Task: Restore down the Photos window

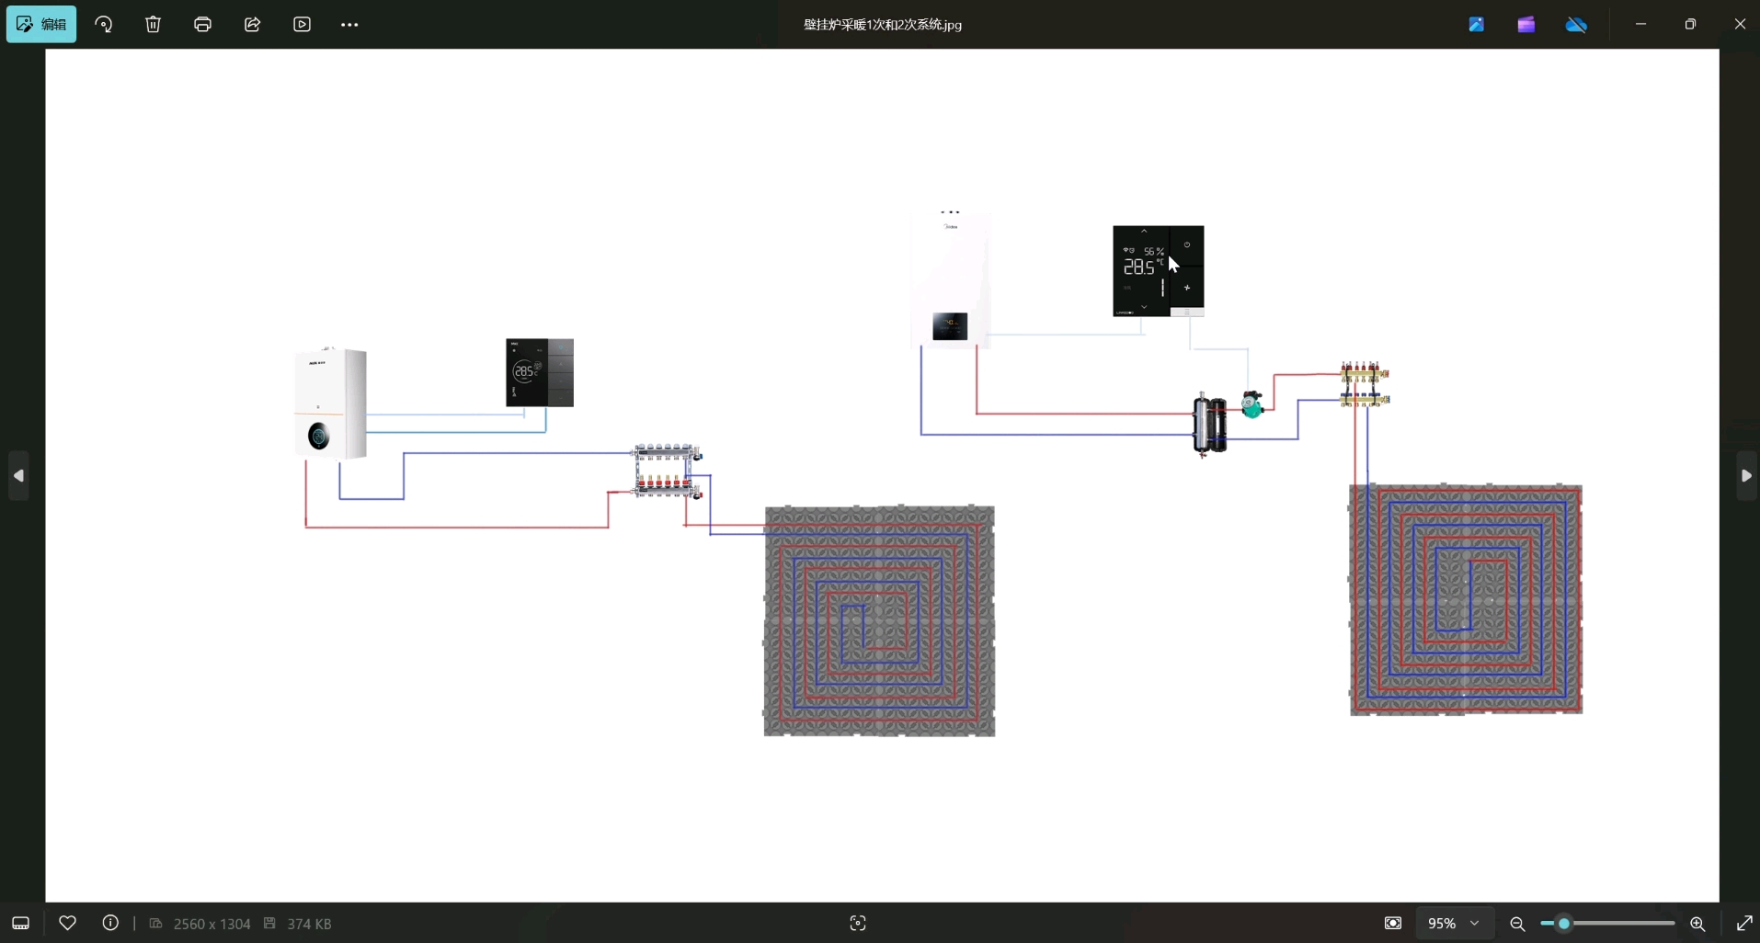Action: [1690, 24]
